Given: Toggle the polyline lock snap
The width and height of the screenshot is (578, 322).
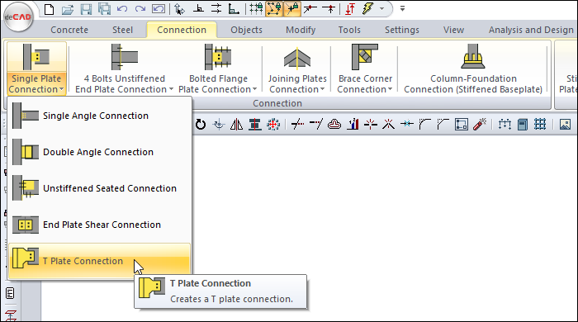Looking at the screenshot, I should (x=274, y=9).
